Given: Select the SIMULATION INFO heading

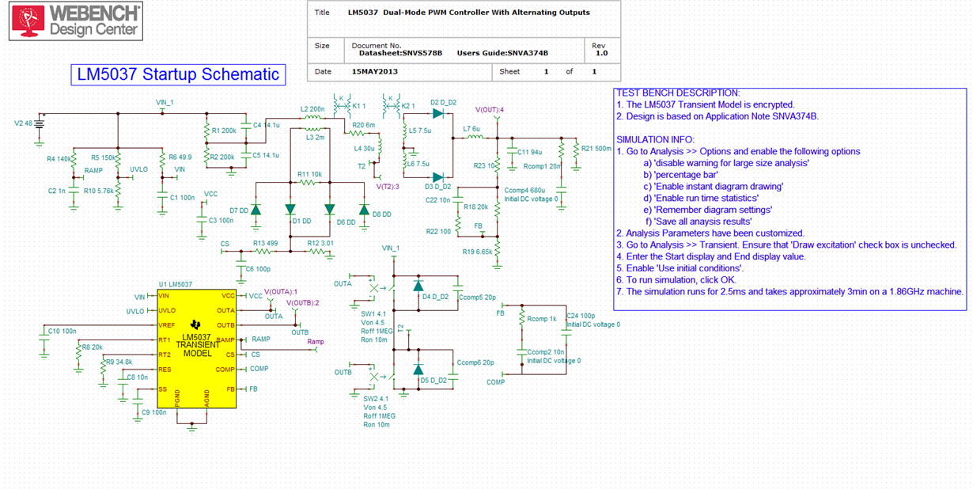Looking at the screenshot, I should click(655, 139).
